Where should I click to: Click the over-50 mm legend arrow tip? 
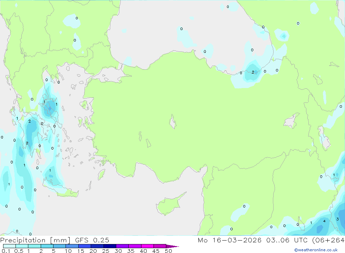(173, 246)
